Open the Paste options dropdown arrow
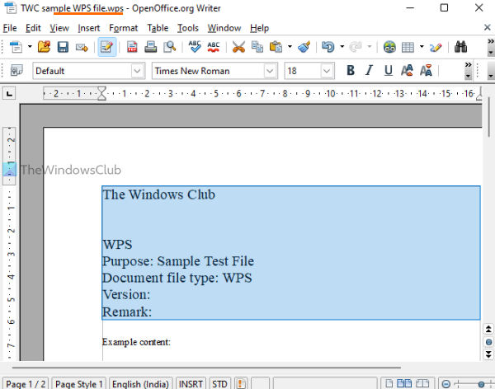The image size is (495, 389). click(x=290, y=47)
